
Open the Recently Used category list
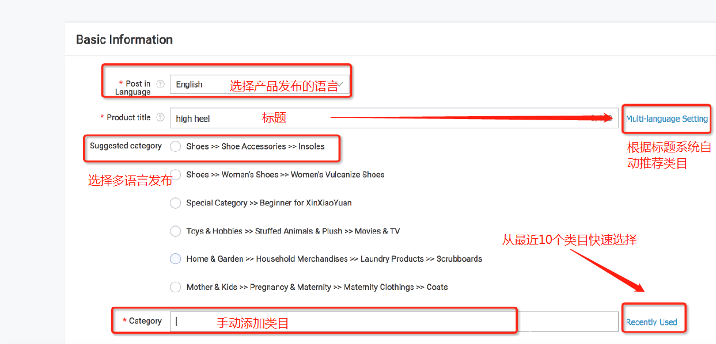click(653, 322)
